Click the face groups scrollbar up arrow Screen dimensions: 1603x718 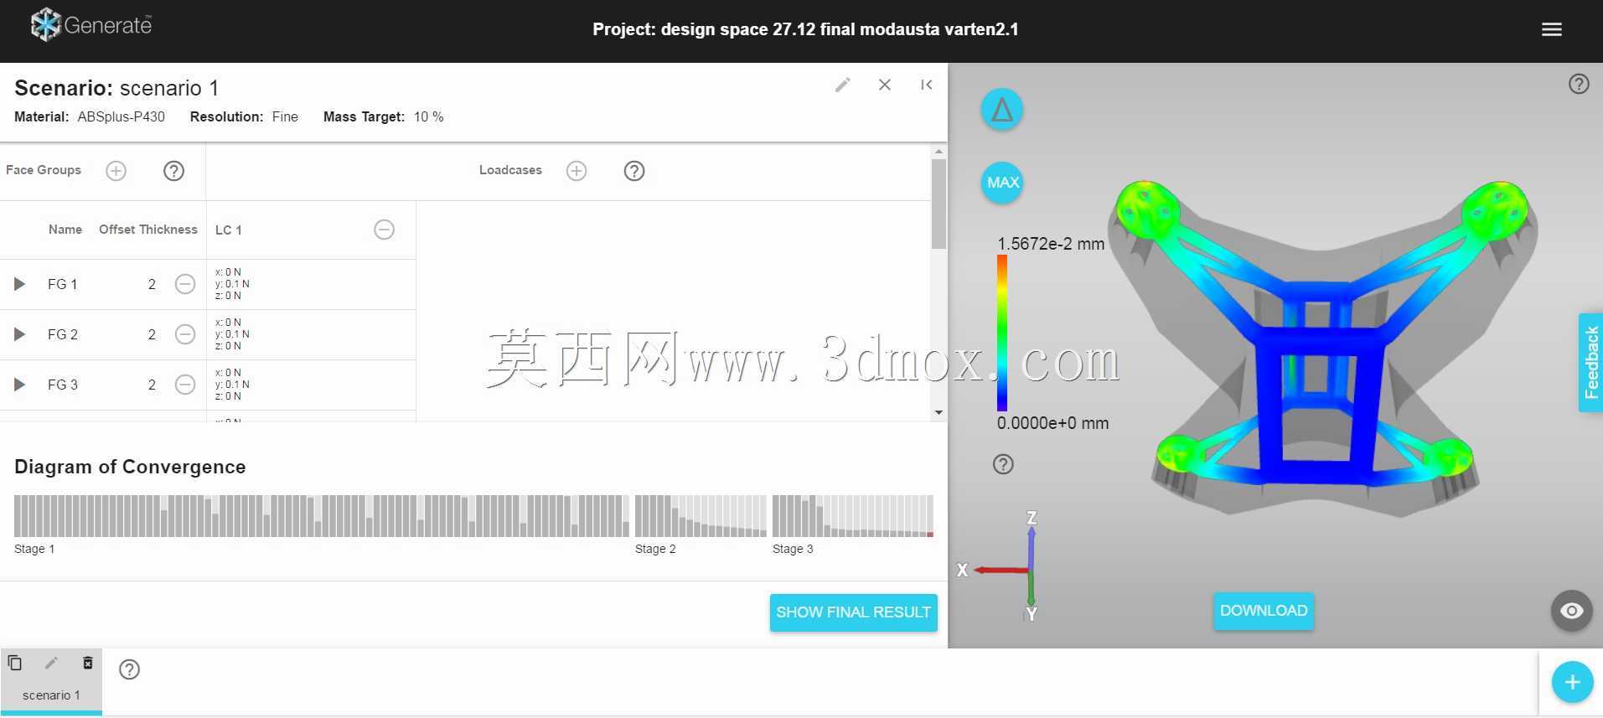(939, 152)
